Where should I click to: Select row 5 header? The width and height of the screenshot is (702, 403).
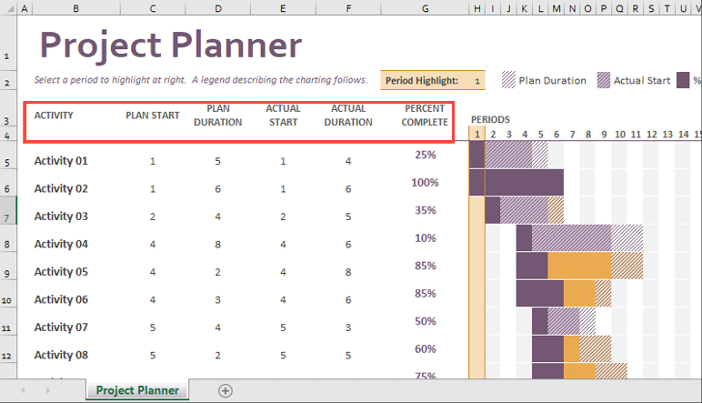click(7, 155)
